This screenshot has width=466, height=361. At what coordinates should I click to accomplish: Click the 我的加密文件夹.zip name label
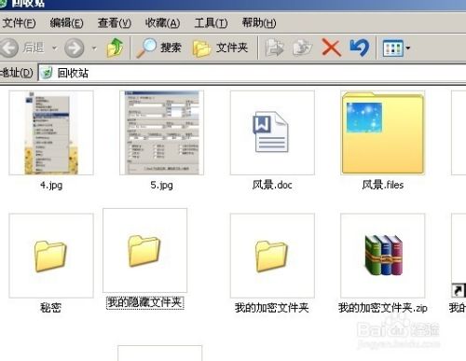[x=383, y=308]
